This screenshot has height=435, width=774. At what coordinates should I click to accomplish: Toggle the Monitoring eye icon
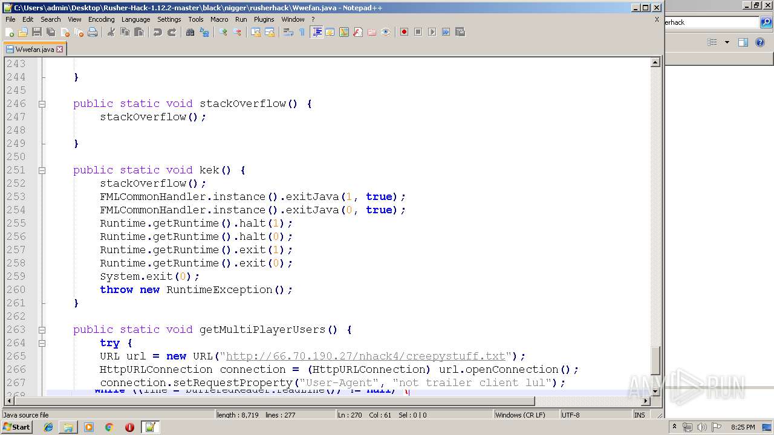pos(386,32)
